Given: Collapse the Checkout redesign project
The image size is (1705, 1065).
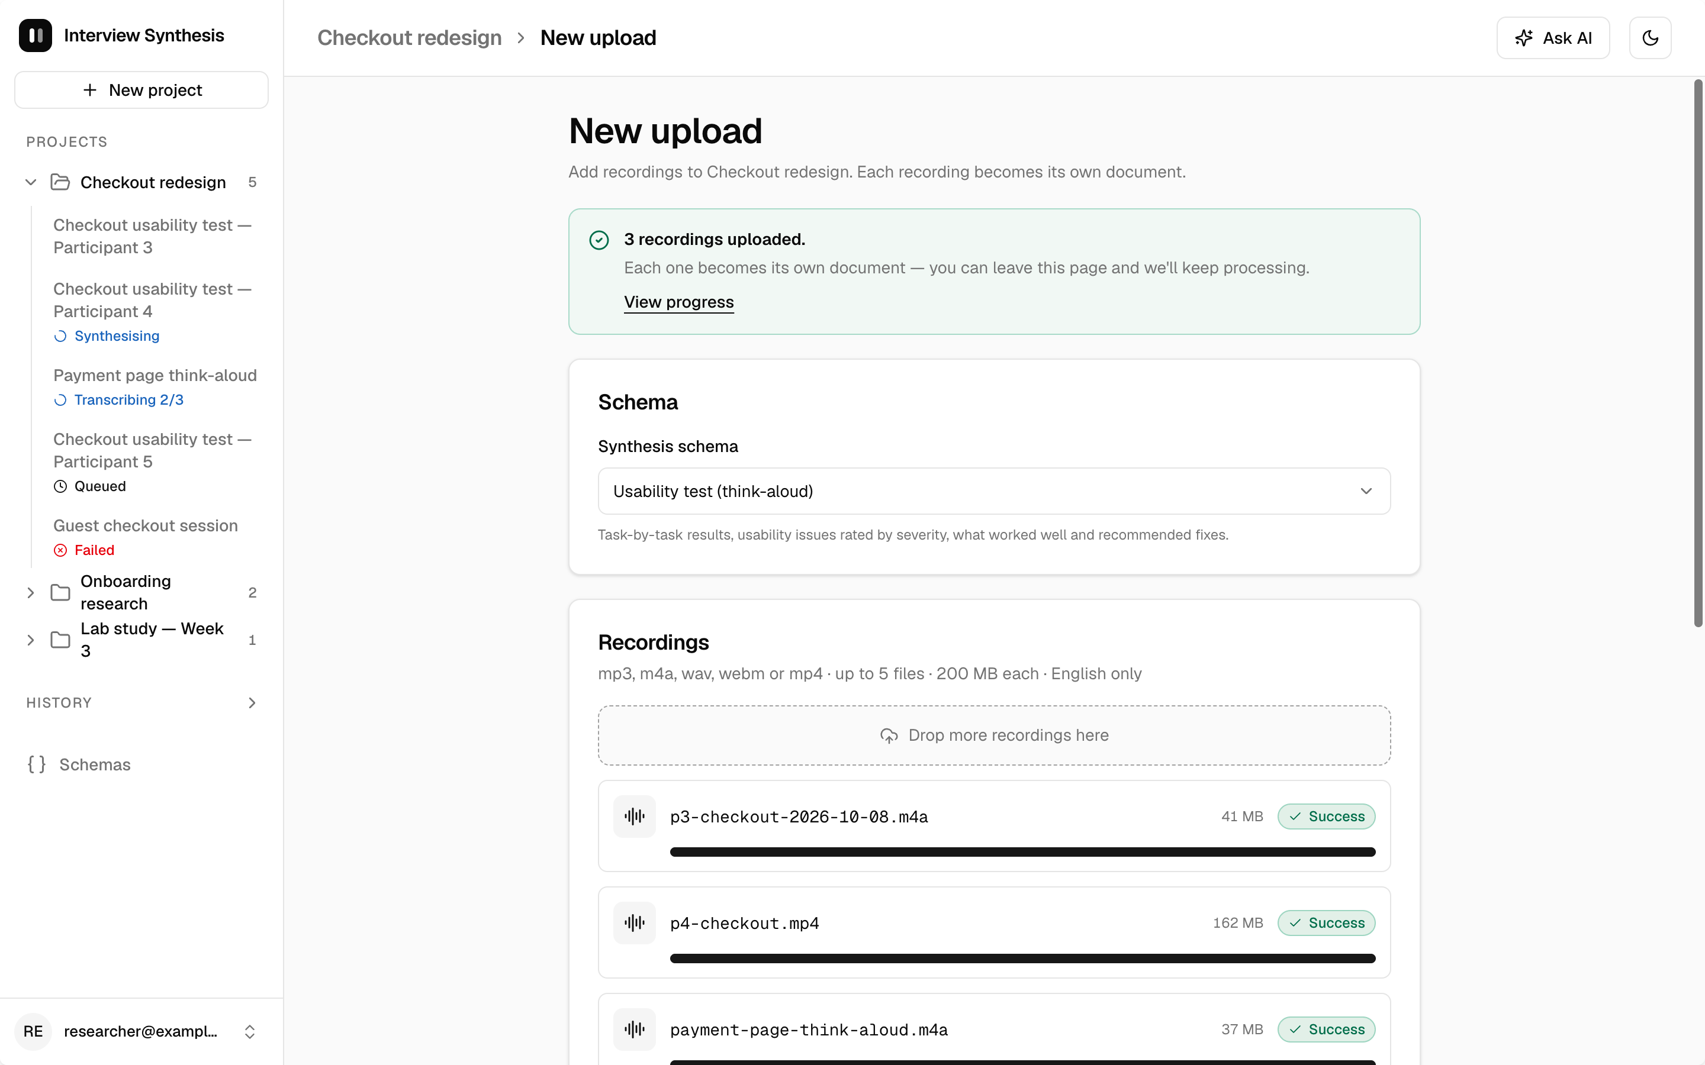Looking at the screenshot, I should [x=31, y=182].
